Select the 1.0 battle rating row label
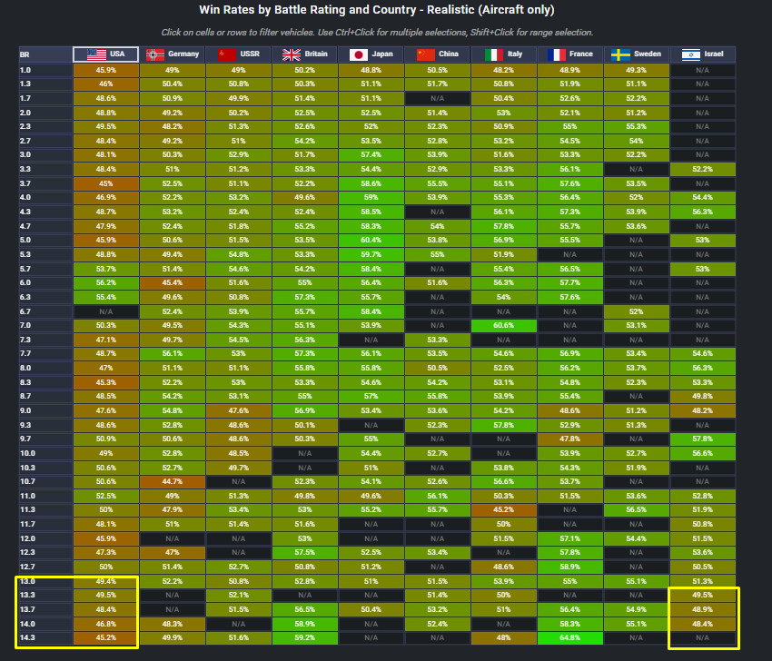 coord(25,70)
